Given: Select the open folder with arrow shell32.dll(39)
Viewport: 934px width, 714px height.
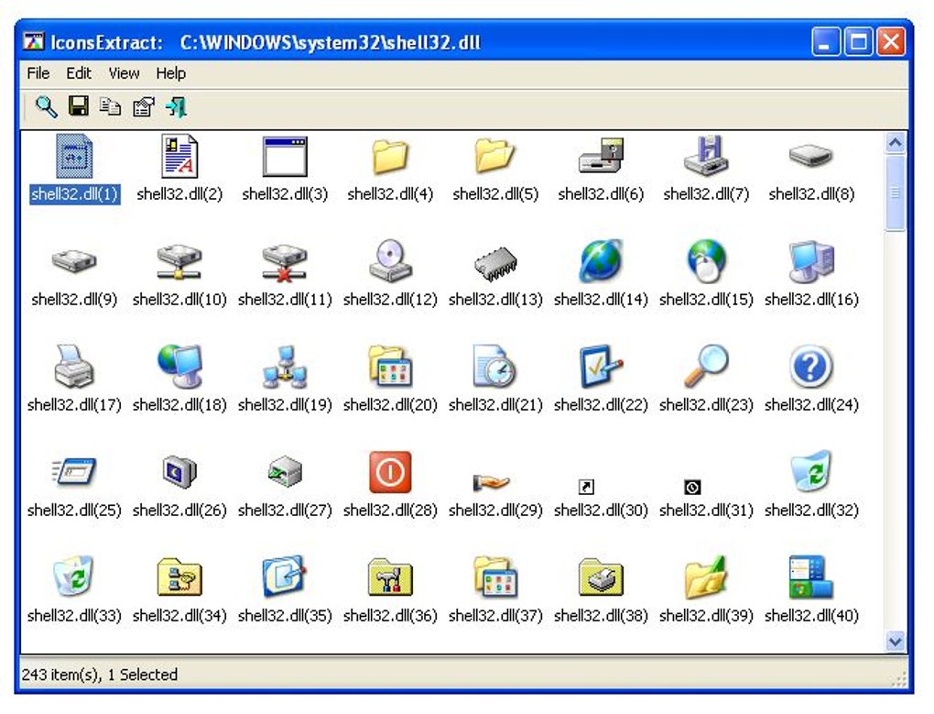Looking at the screenshot, I should [x=706, y=577].
